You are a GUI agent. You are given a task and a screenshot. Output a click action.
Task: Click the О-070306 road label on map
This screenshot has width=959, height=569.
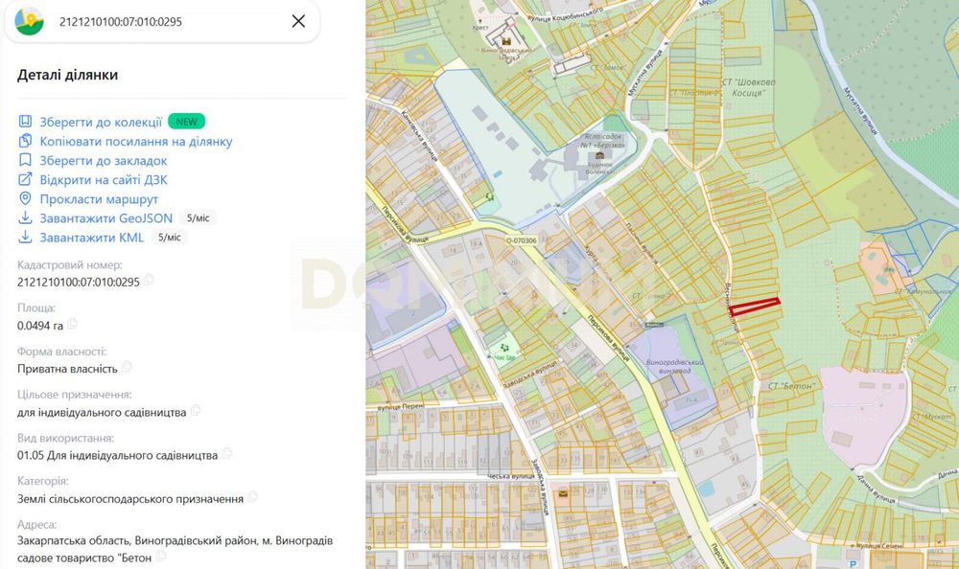click(521, 240)
